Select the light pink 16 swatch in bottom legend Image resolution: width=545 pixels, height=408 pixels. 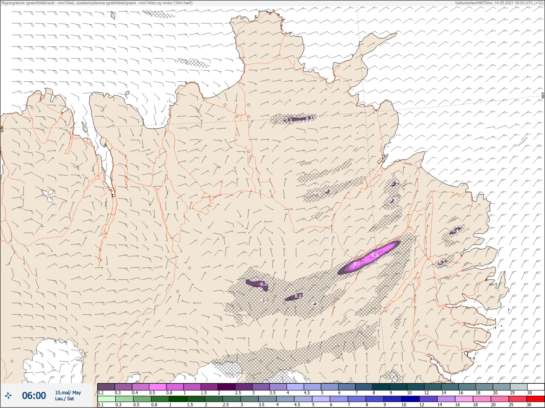[x=463, y=399]
